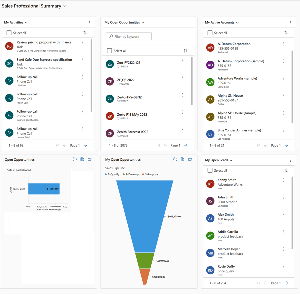Go to next page of My Active Accounts
This screenshot has width=300, height=294.
(286, 145)
